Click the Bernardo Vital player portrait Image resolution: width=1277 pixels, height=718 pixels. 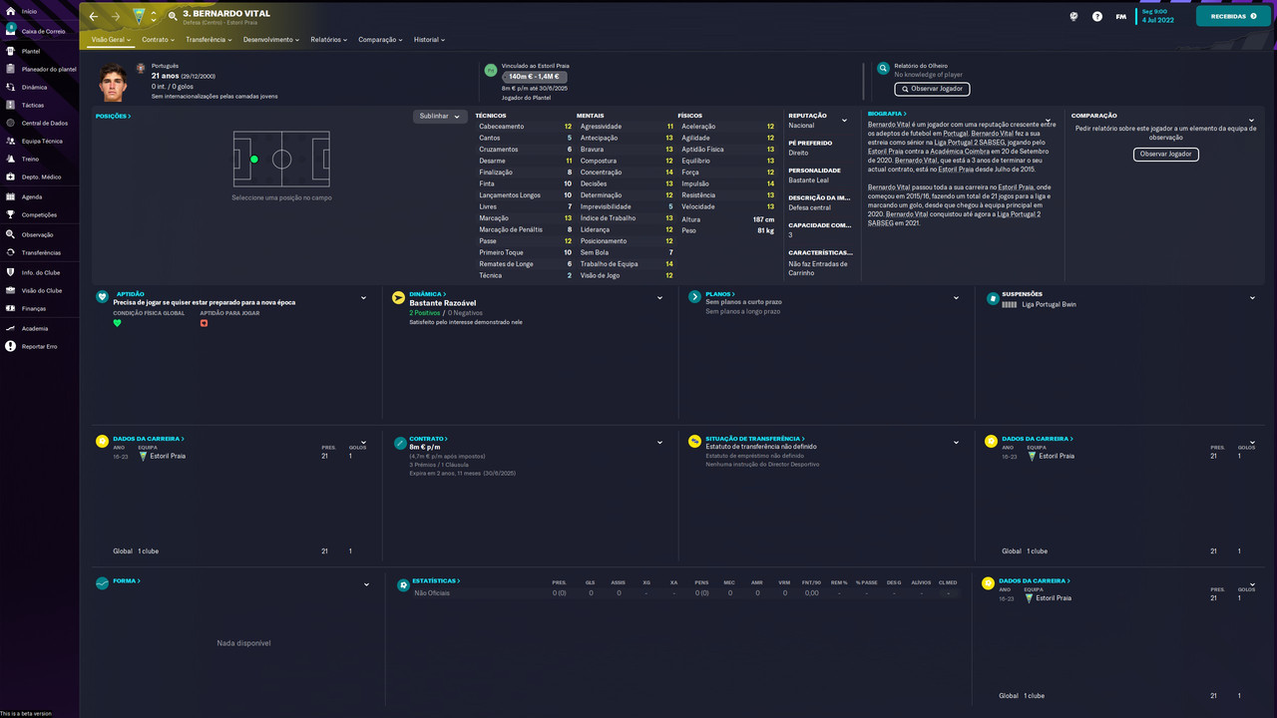(114, 83)
